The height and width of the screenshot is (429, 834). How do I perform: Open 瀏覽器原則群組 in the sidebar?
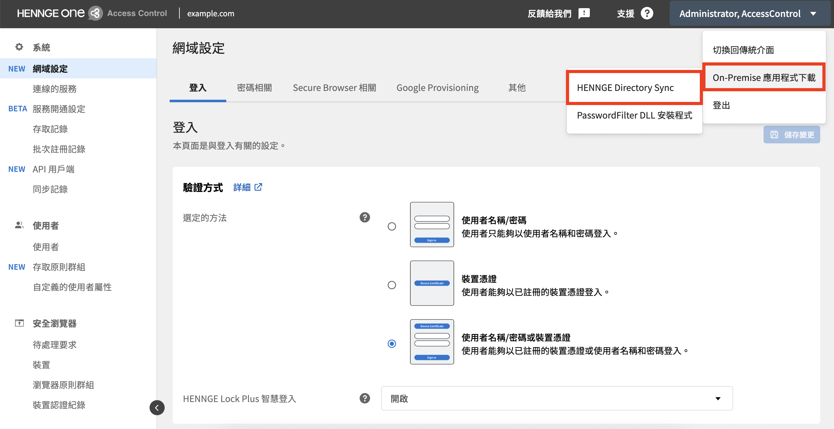pyautogui.click(x=63, y=385)
